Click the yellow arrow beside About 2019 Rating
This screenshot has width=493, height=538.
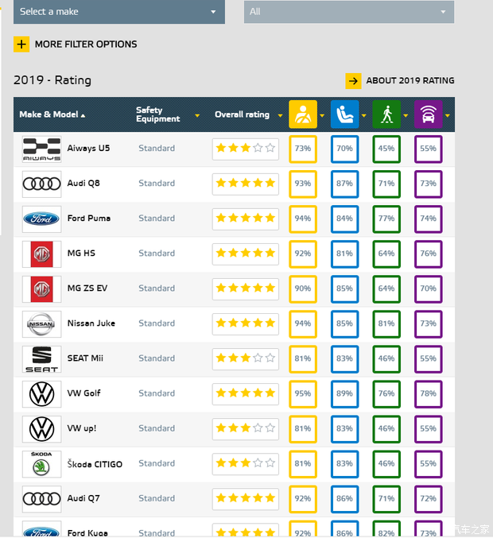[353, 80]
